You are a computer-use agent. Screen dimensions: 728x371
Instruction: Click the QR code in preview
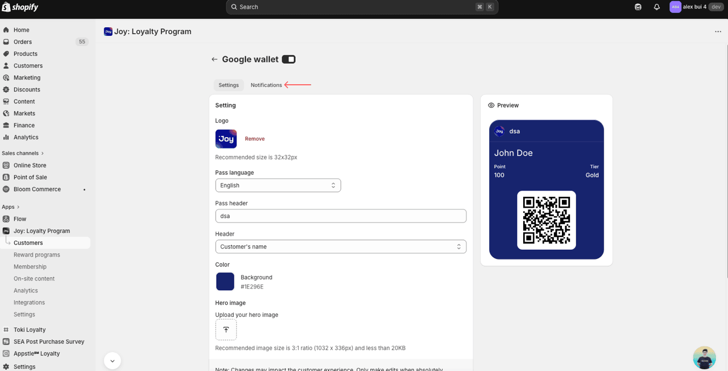pos(547,220)
